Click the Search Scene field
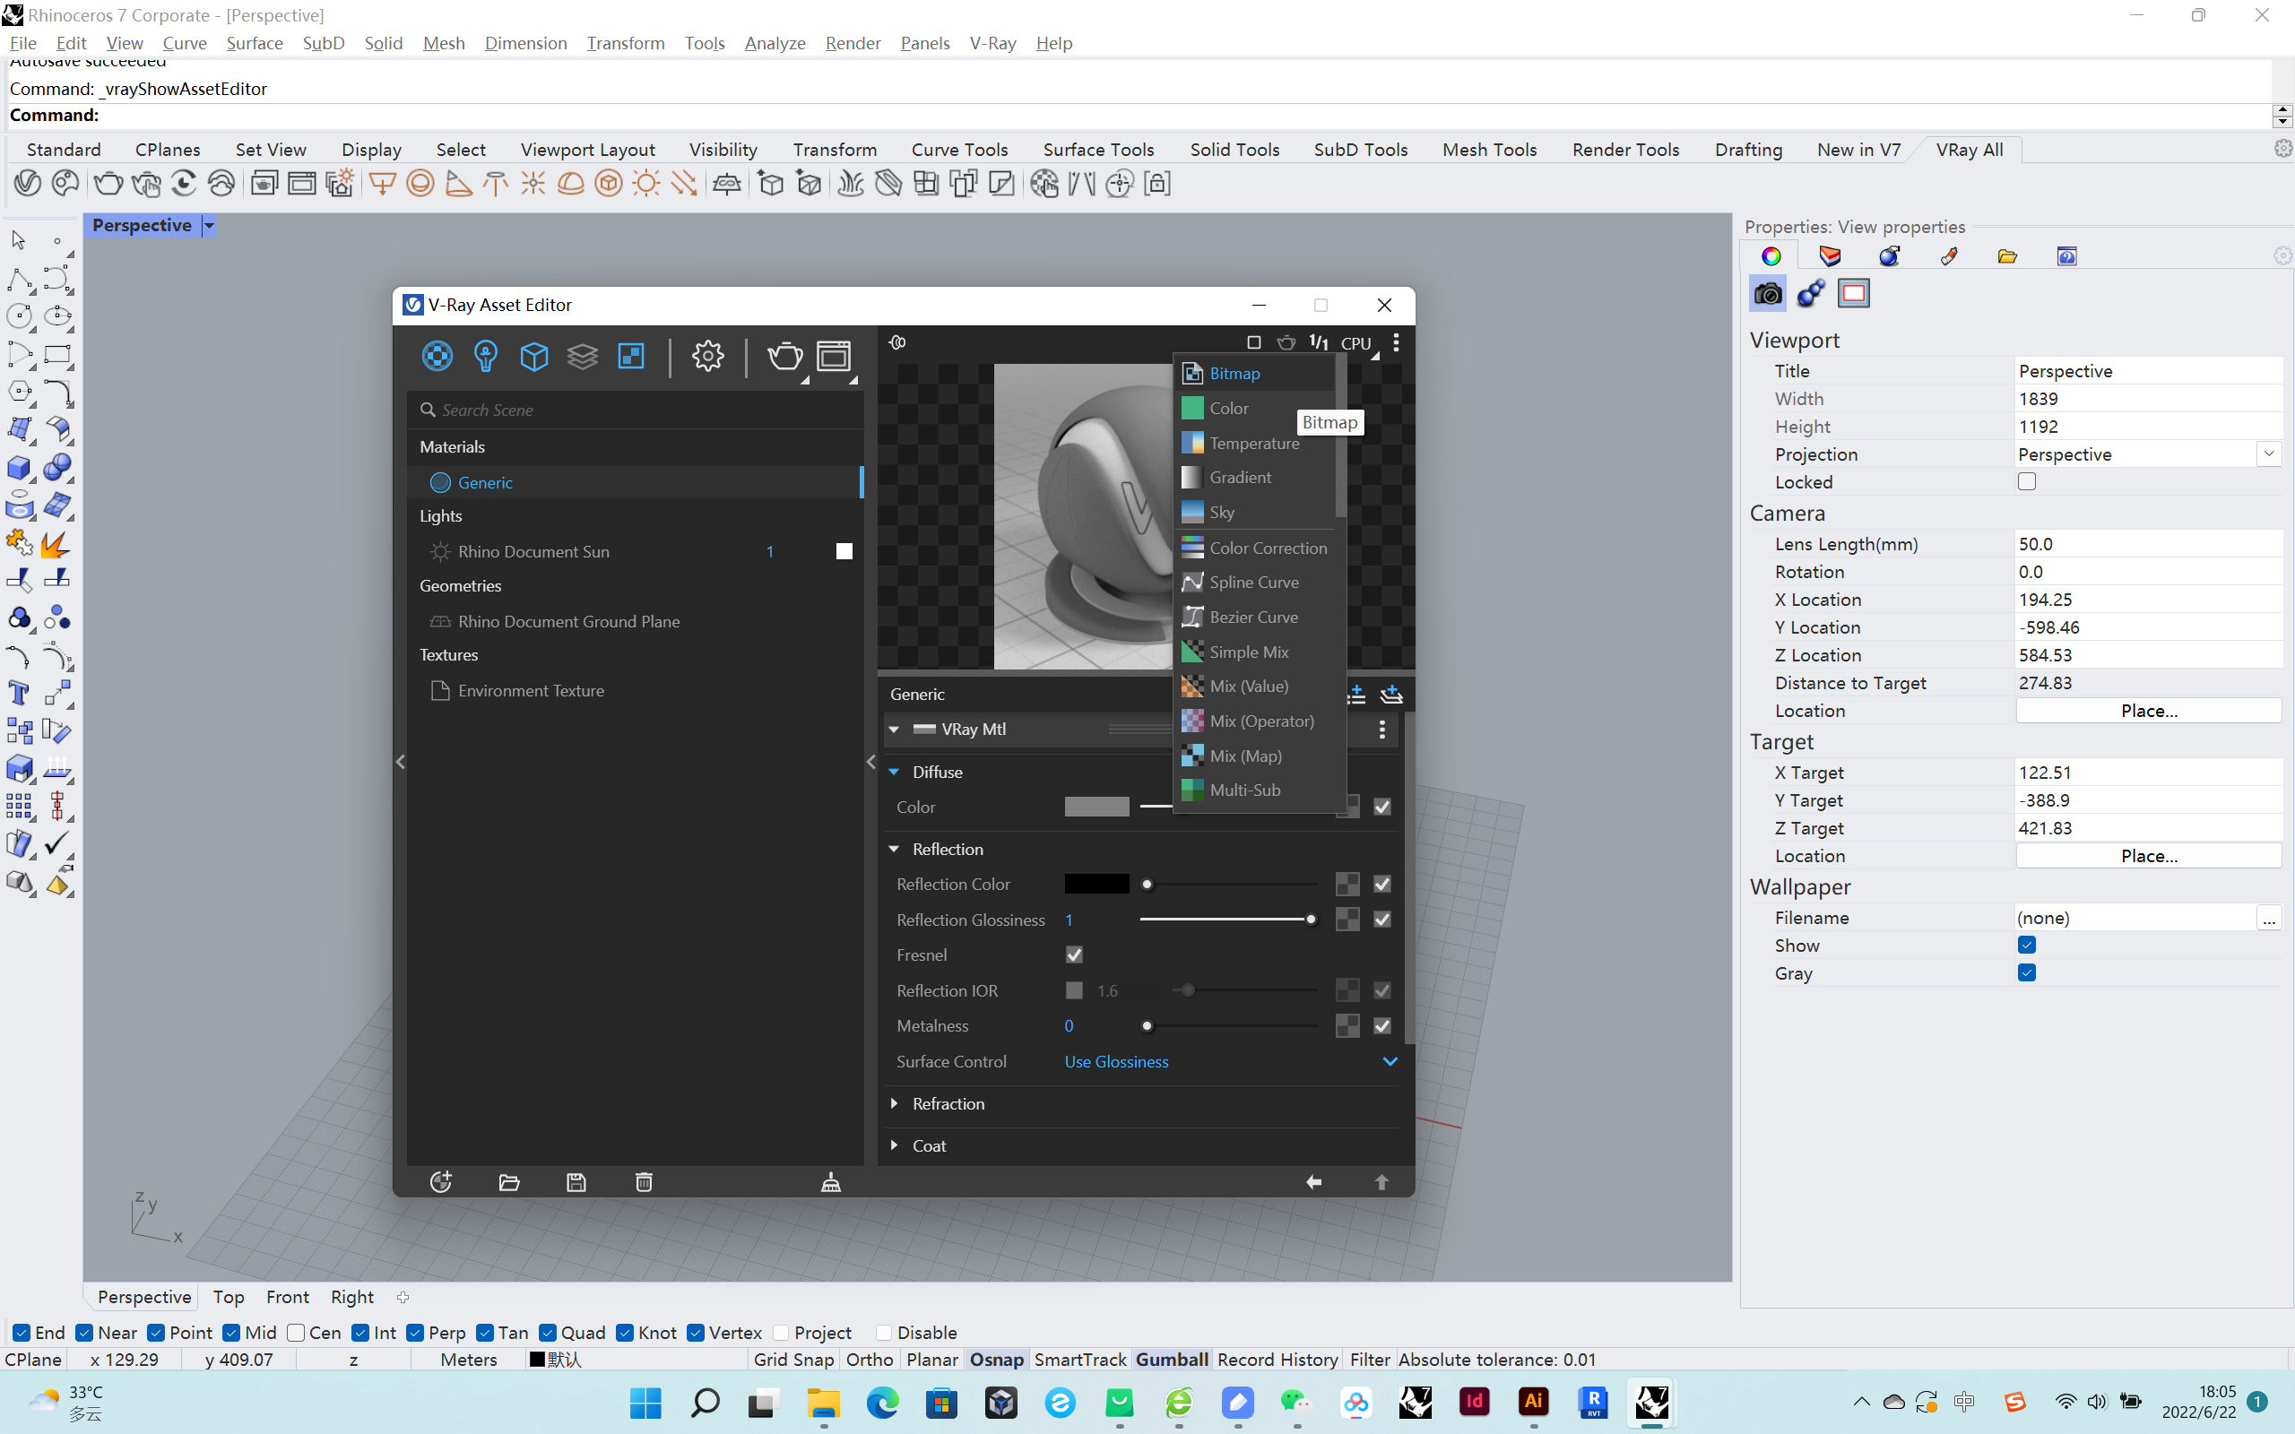2295x1434 pixels. coord(637,410)
